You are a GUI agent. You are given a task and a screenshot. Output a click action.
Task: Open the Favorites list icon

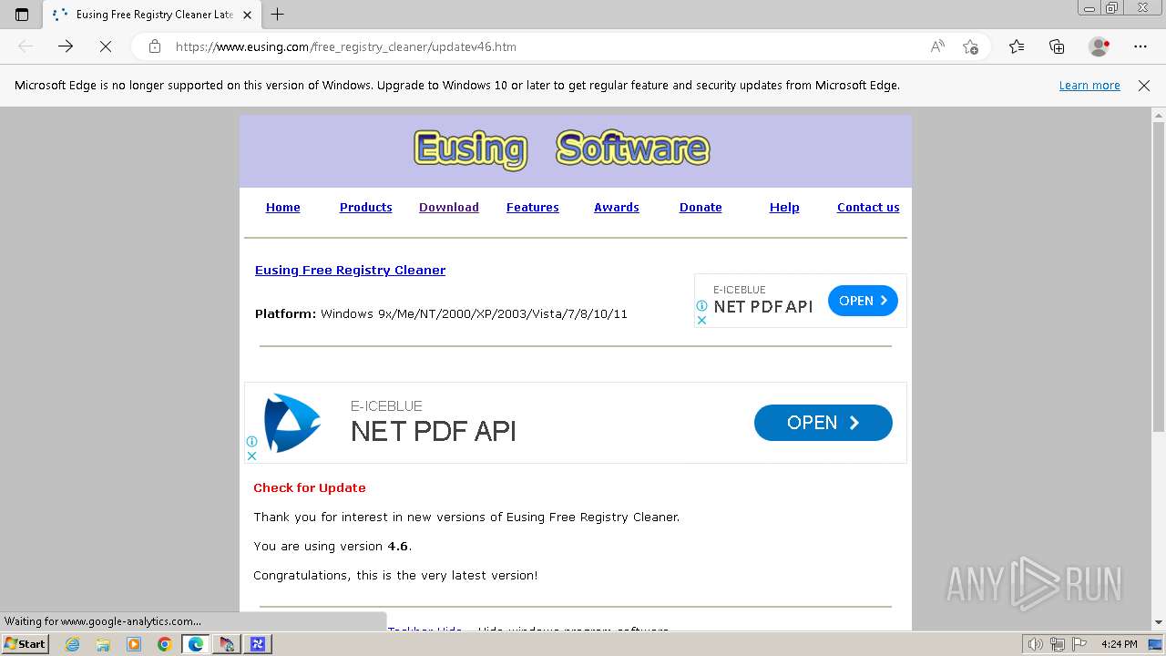1017,46
